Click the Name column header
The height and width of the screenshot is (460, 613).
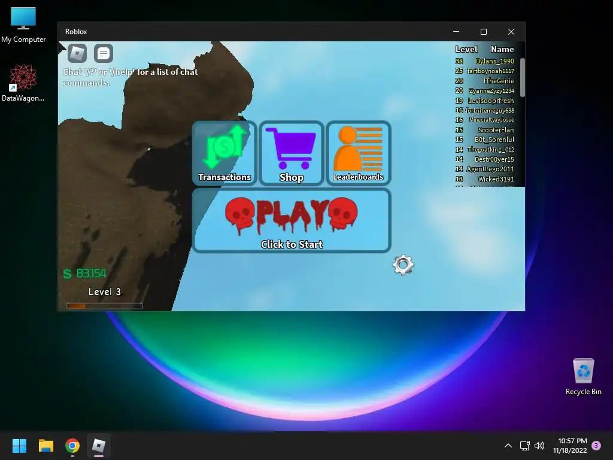(502, 49)
